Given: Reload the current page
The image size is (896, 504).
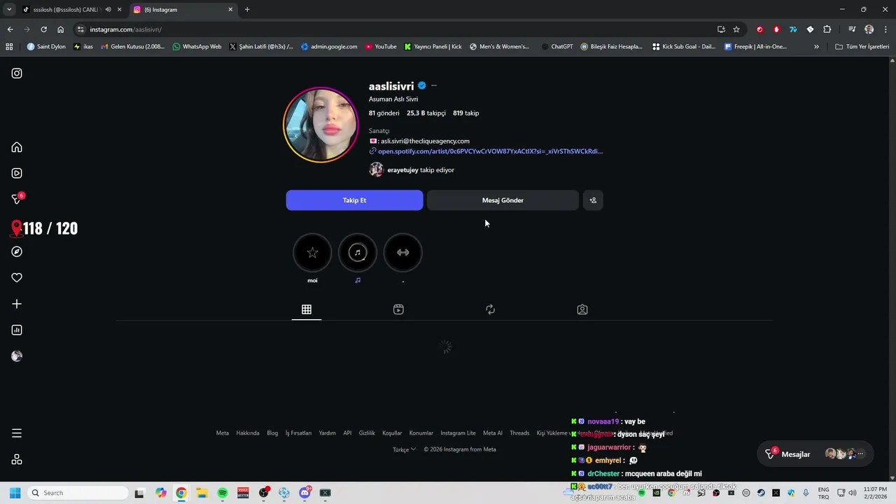Looking at the screenshot, I should point(43,29).
